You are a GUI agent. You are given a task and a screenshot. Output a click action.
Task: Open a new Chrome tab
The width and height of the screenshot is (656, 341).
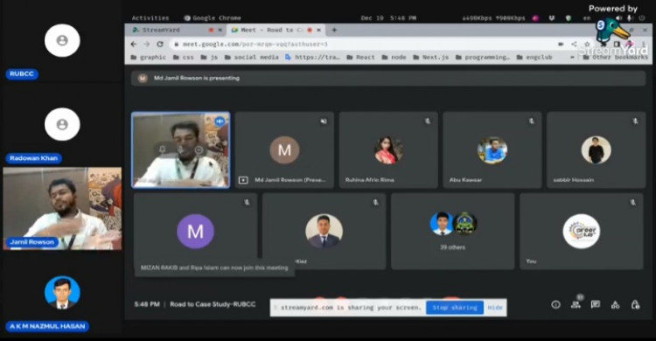click(x=334, y=30)
